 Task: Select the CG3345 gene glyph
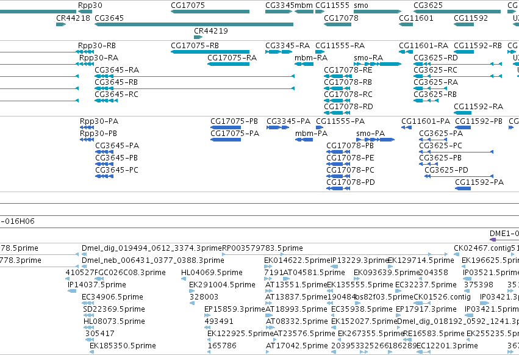tap(279, 12)
